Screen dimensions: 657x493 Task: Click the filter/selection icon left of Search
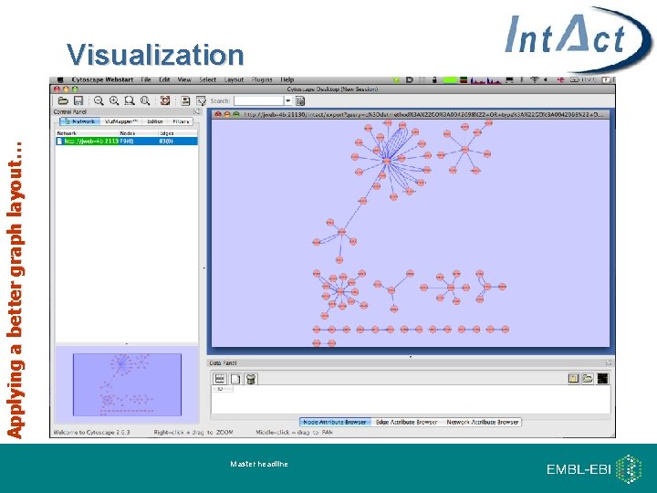[x=201, y=100]
